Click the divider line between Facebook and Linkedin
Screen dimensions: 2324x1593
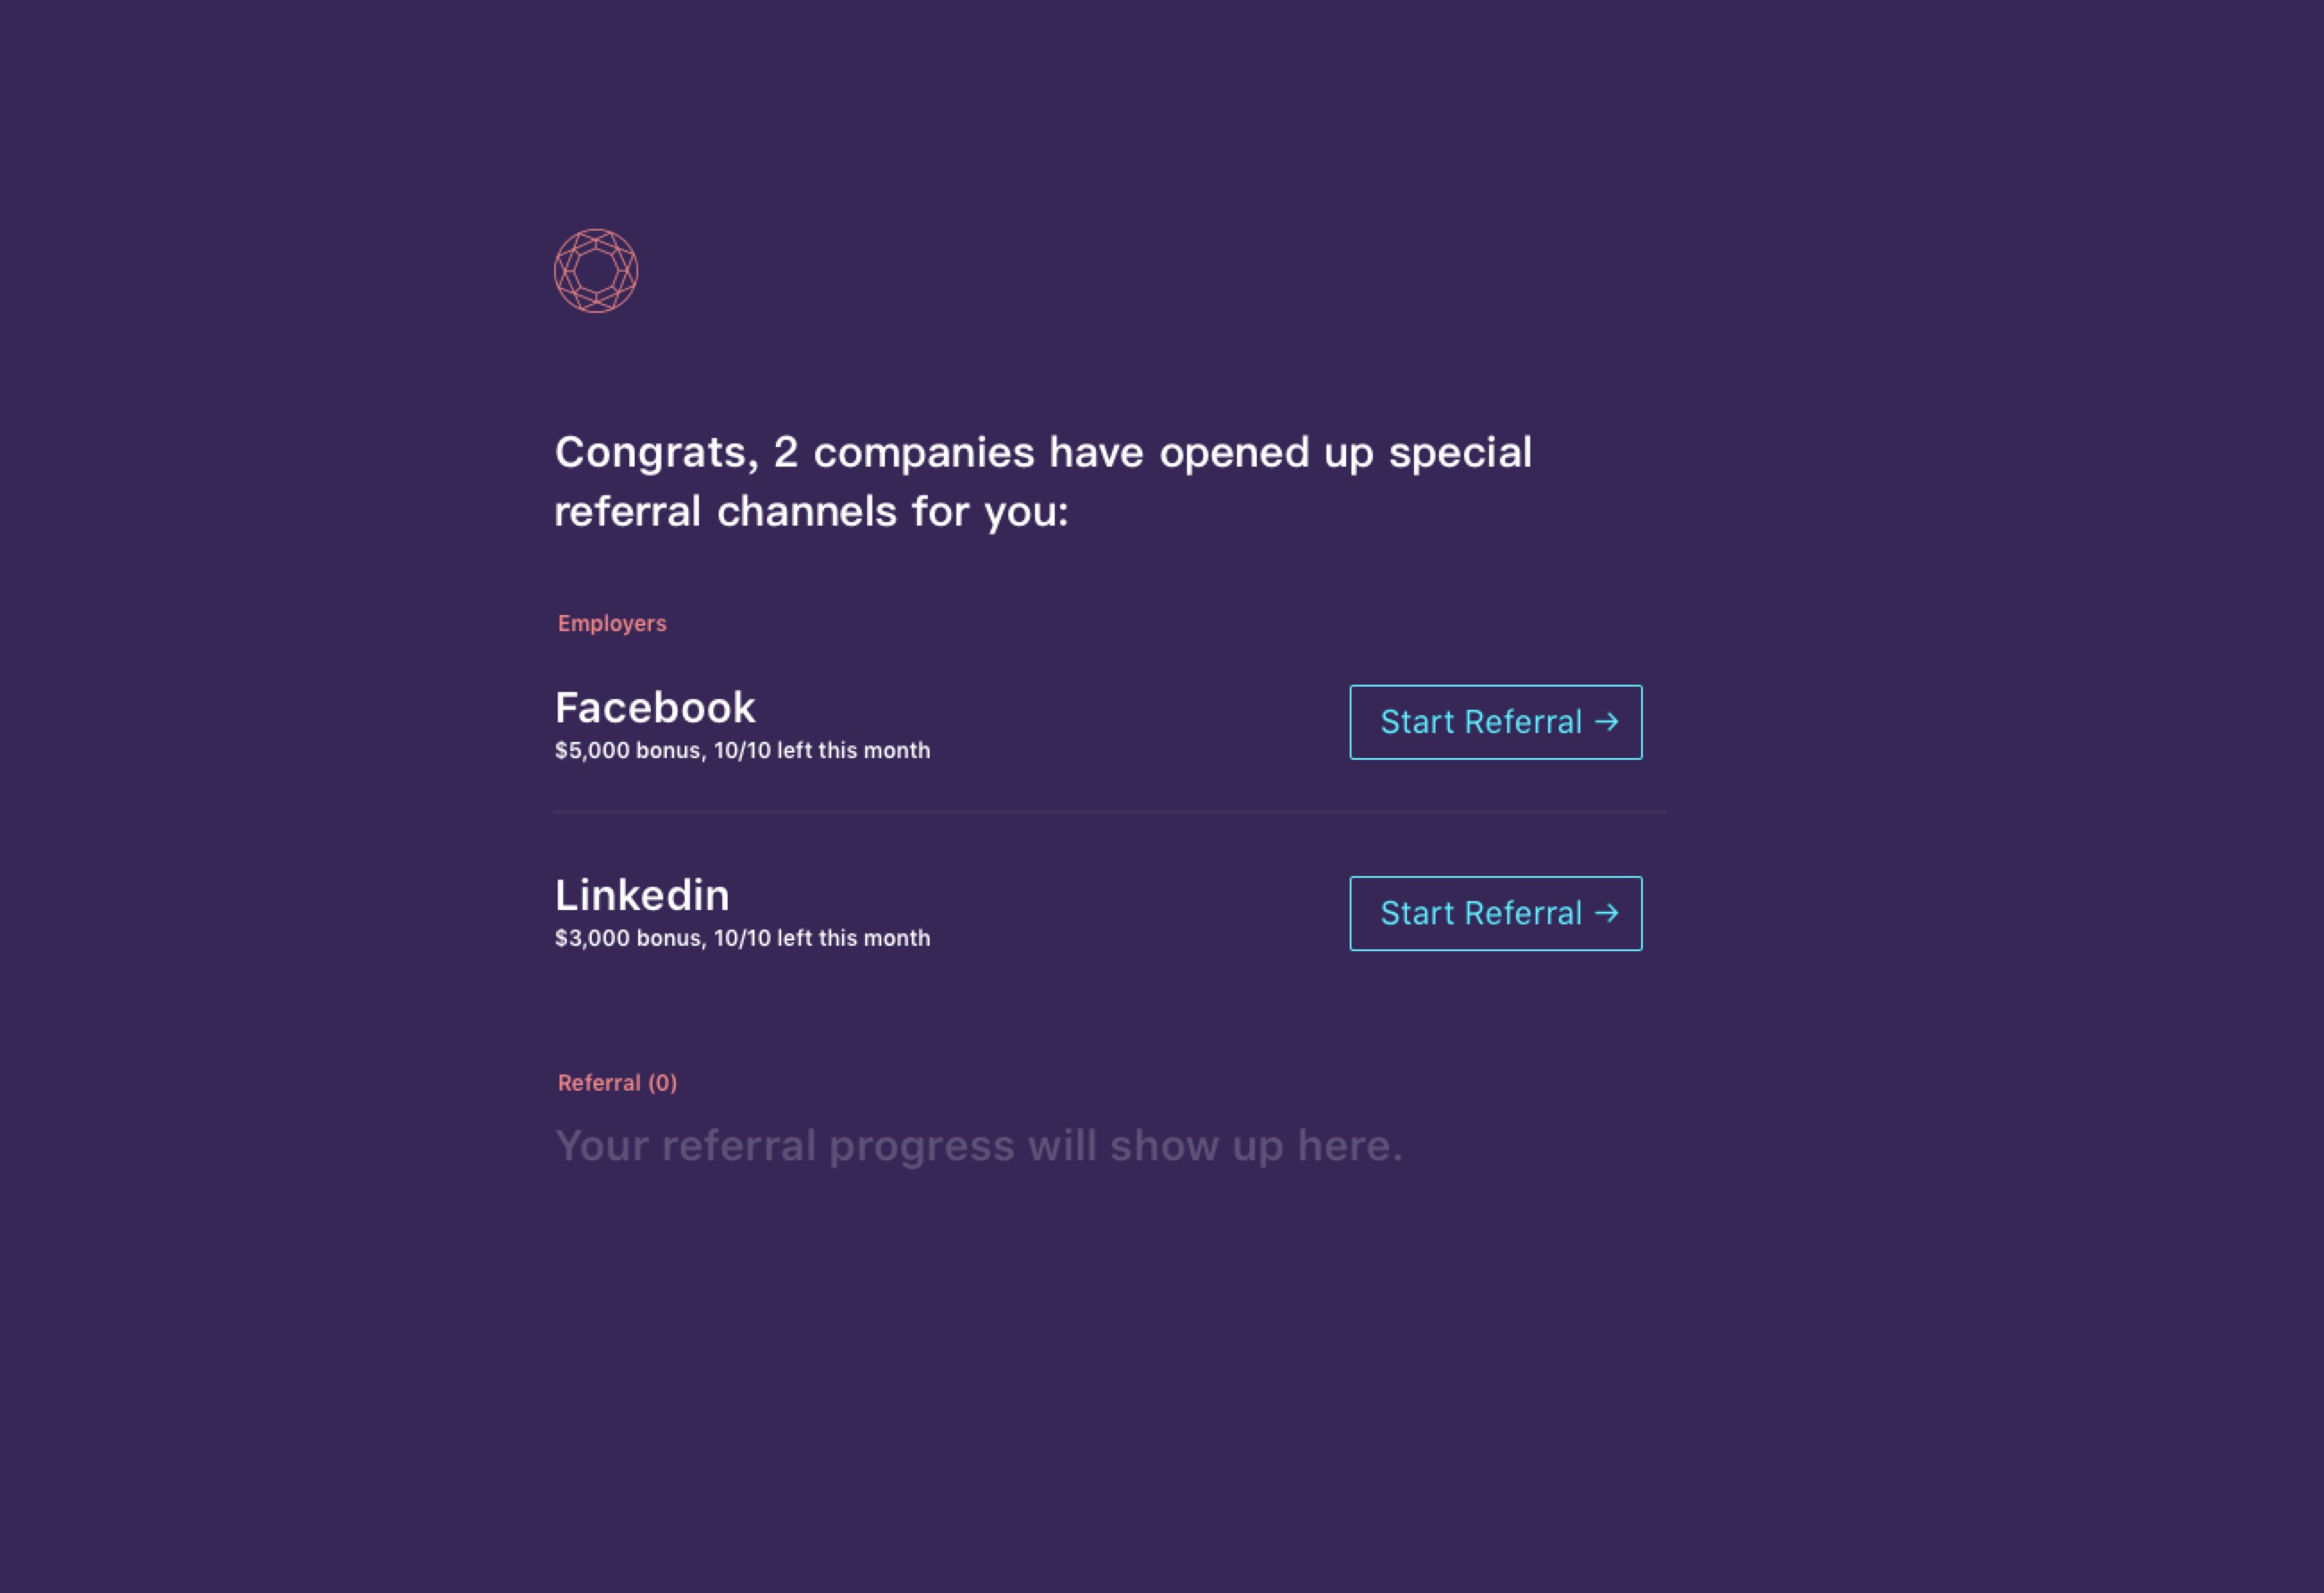click(1110, 812)
